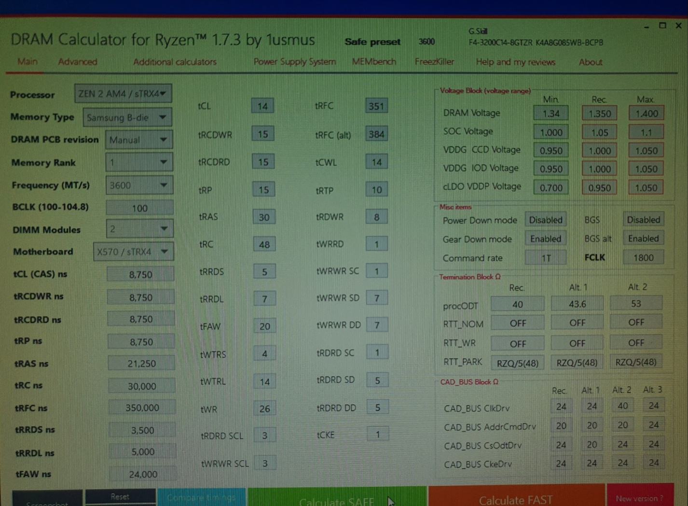Open the DIMM Modules dropdown
The width and height of the screenshot is (688, 506).
[x=139, y=228]
